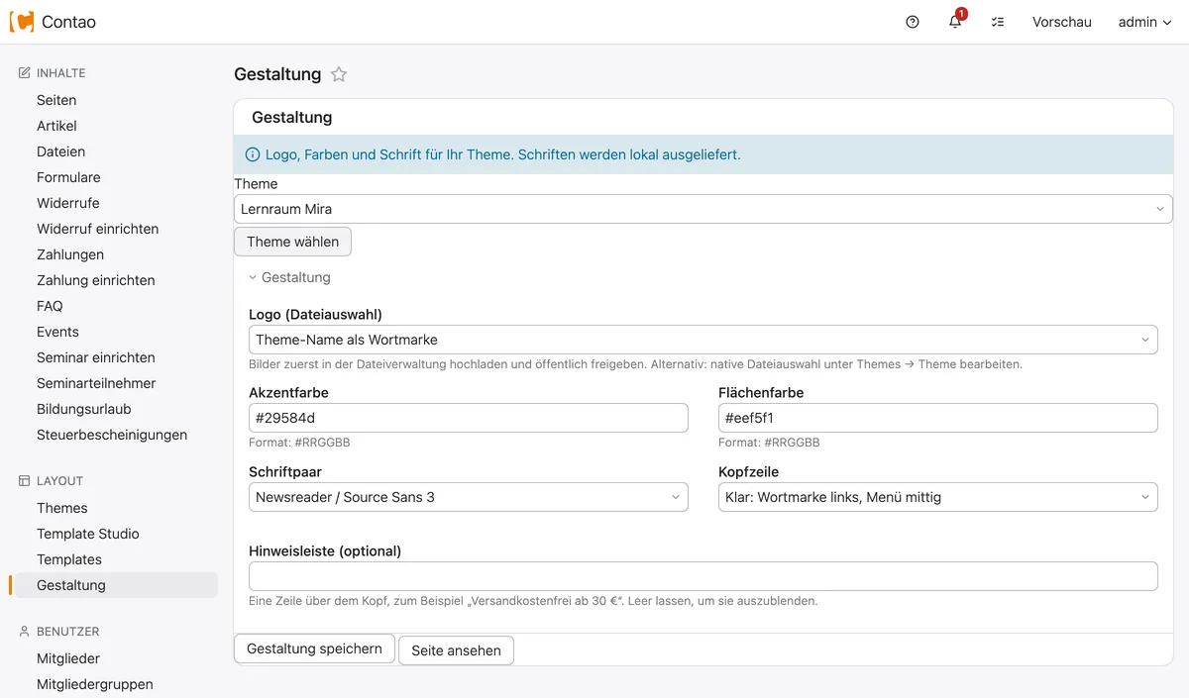Collapse the BENUTZER sidebar group
The height and width of the screenshot is (698, 1189).
(x=67, y=632)
